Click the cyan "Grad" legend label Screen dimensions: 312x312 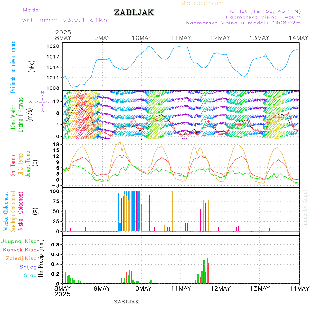pos(30,275)
